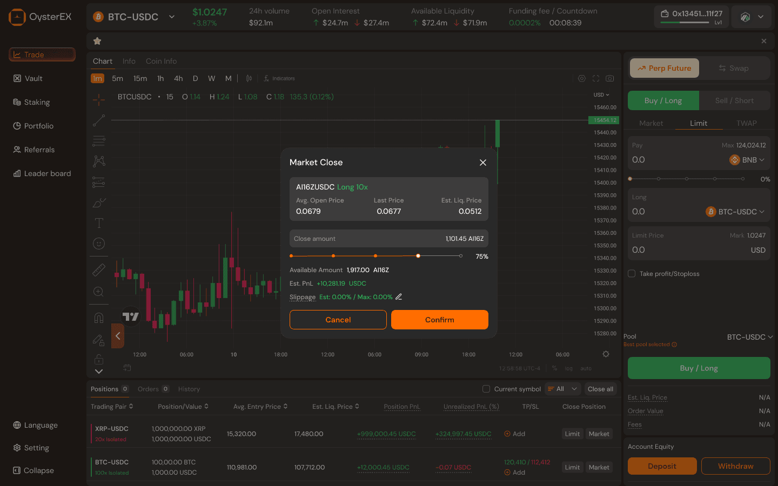Toggle percent scale on chart
The width and height of the screenshot is (778, 486).
click(554, 368)
